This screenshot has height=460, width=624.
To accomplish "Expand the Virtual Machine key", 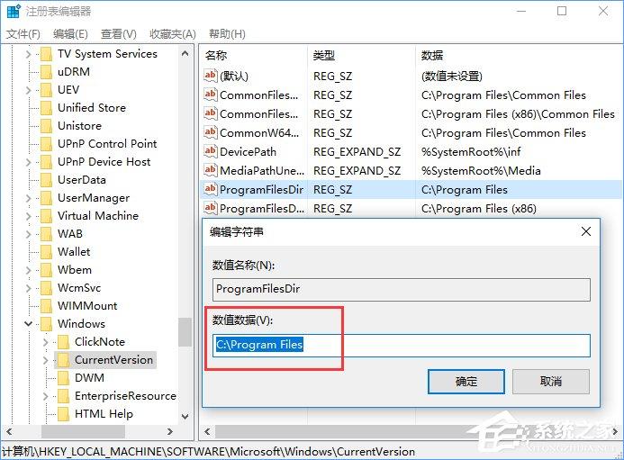I will click(28, 216).
